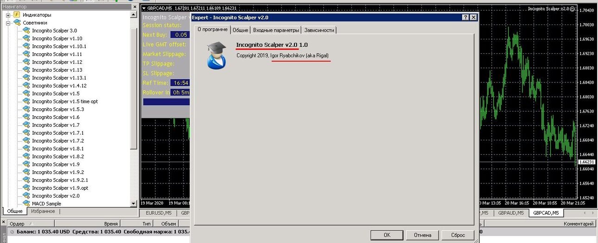Click the Incognito Scalper v2.0 1.0 title
Image resolution: width=598 pixels, height=243 pixels.
pos(272,45)
